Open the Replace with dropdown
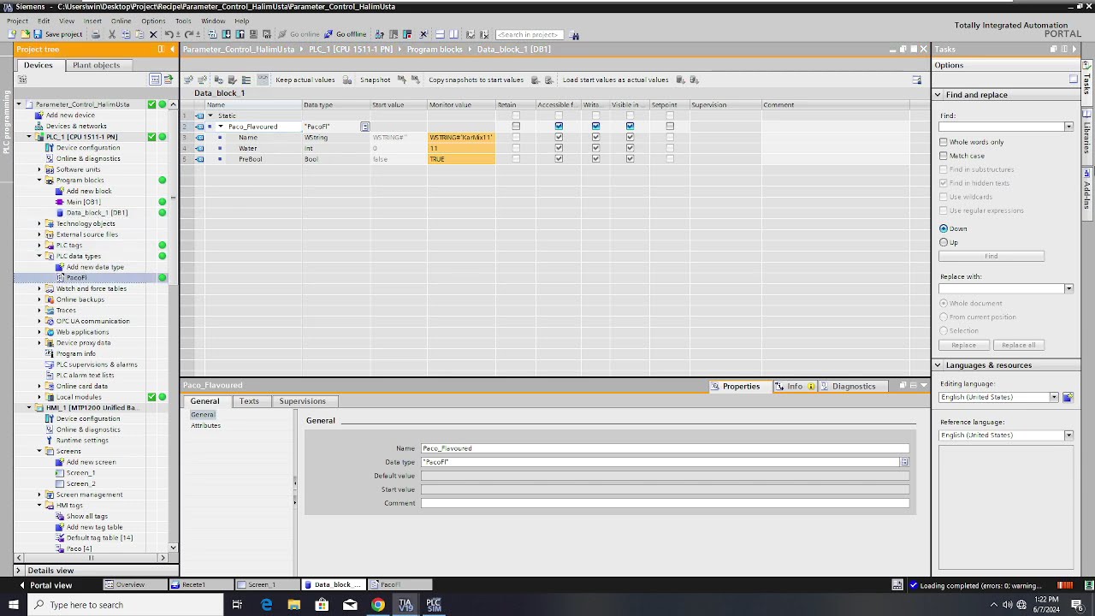Image resolution: width=1095 pixels, height=616 pixels. pos(1068,288)
